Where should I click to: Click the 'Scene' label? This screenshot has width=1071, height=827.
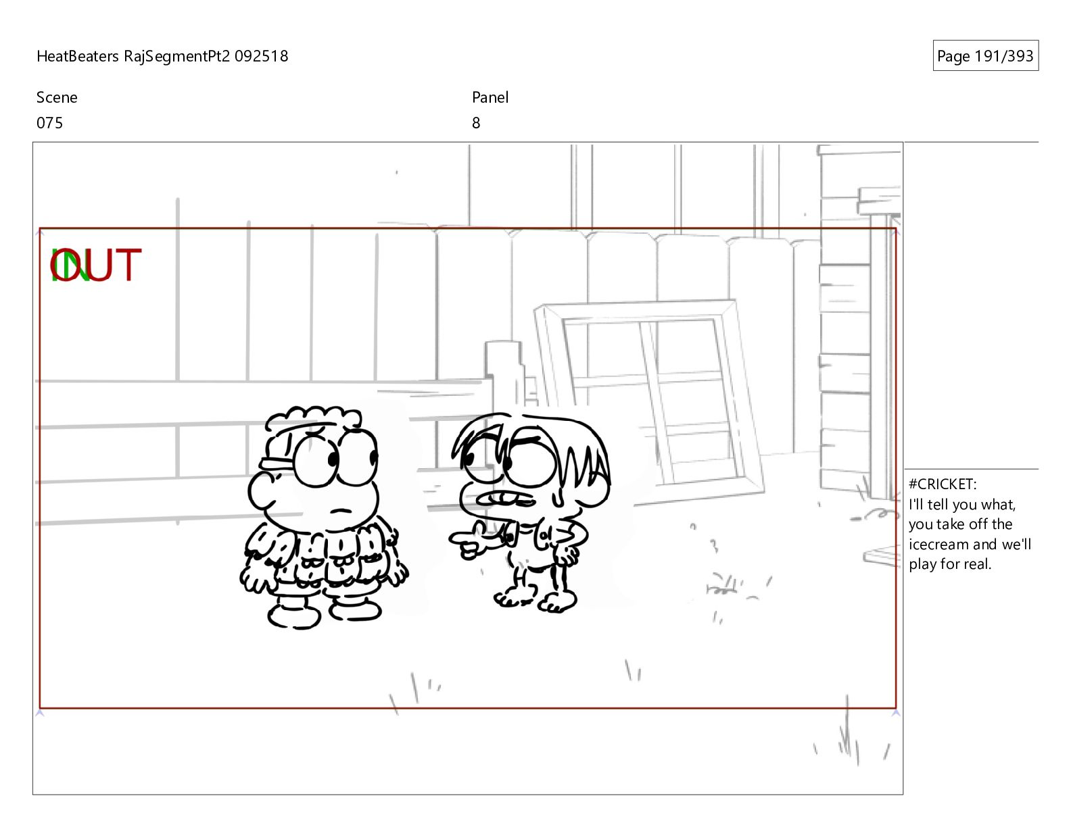click(x=57, y=97)
